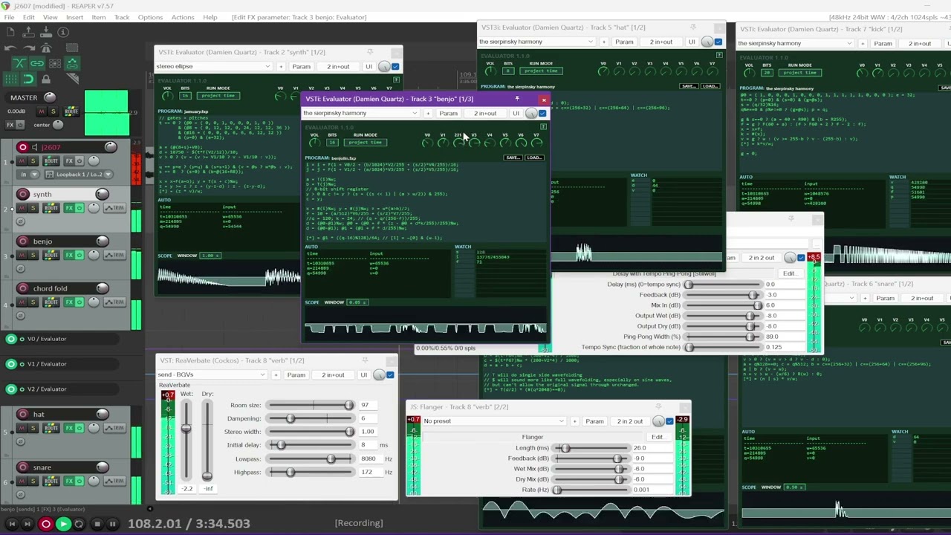Viewport: 951px width, 535px height.
Task: Toggle Solo on the MASTER track
Action: coord(53,111)
